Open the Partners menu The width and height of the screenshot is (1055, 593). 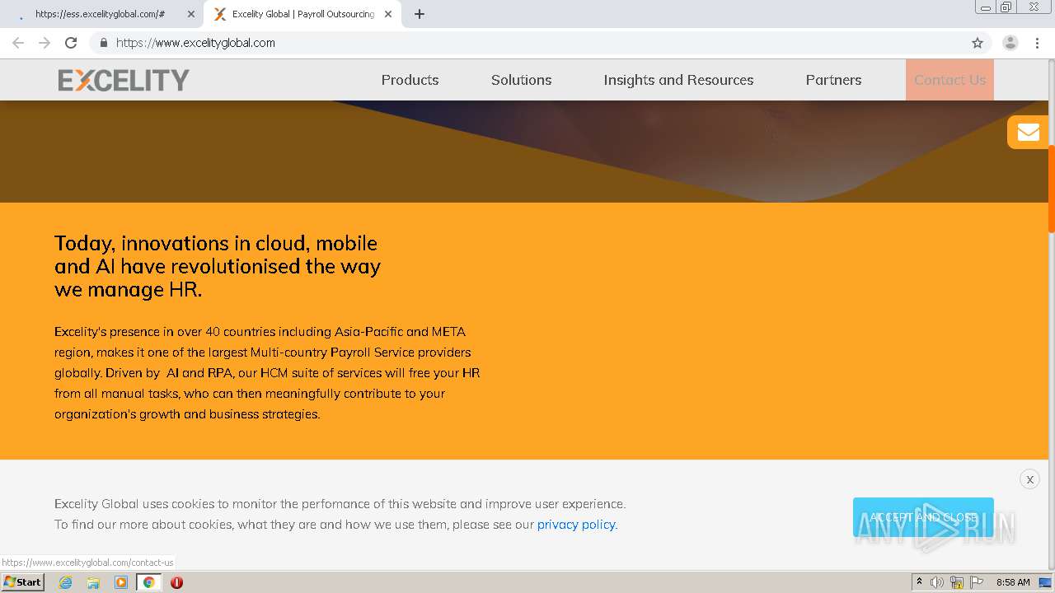click(833, 80)
